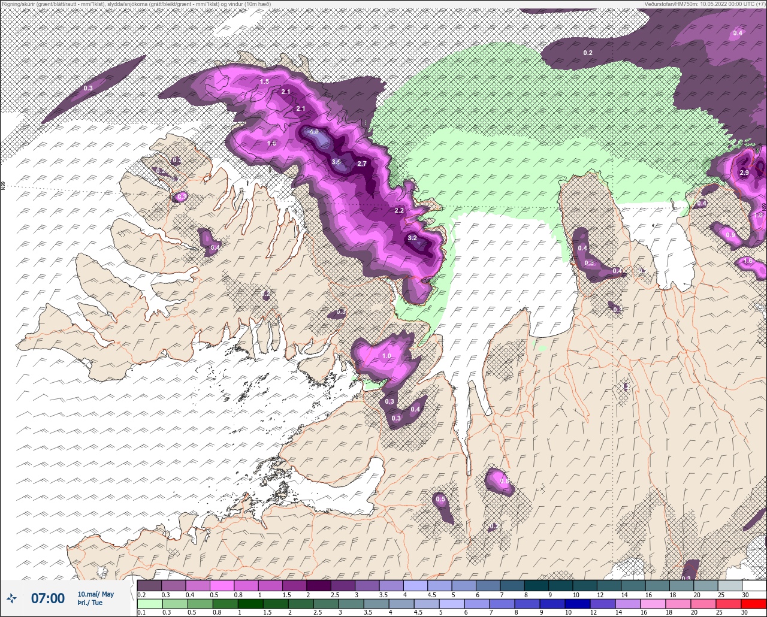Pick the light periwinkle 4 swatch in upper legend
The image size is (767, 617).
(415, 585)
